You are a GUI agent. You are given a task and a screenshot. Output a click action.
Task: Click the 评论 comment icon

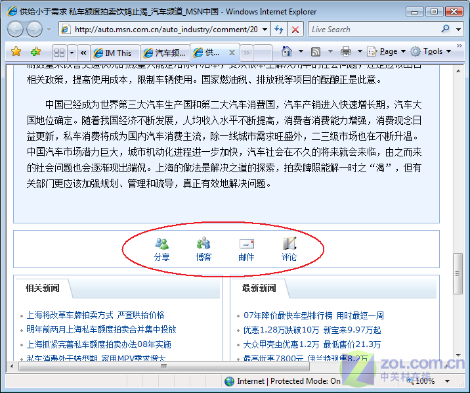pos(289,243)
